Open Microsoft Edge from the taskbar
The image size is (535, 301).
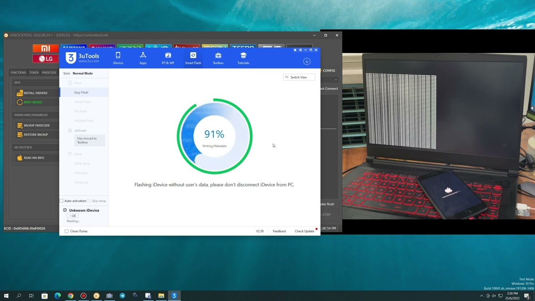[58, 296]
